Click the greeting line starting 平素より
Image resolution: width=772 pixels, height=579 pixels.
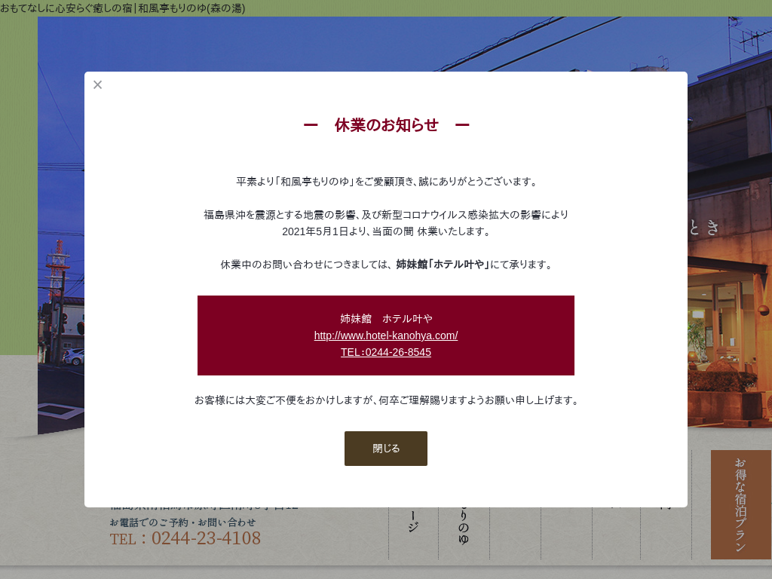[x=386, y=182]
